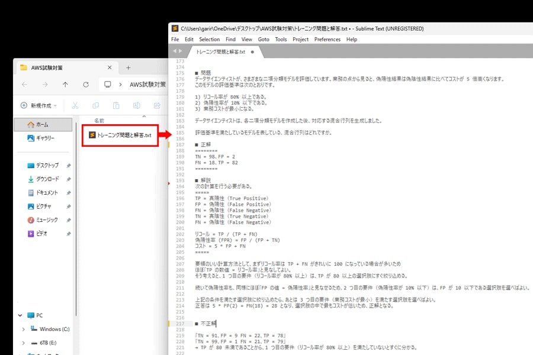Open the Help menu
This screenshot has width=533, height=355.
click(352, 40)
